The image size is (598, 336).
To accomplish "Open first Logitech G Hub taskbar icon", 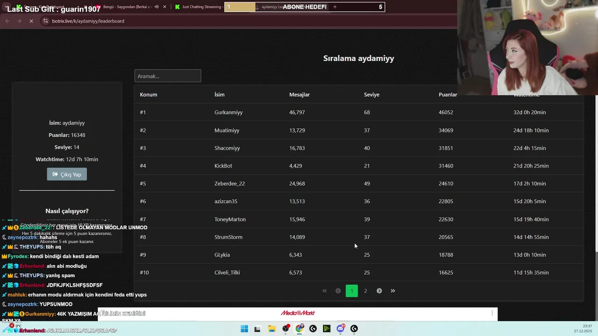I will coord(313,329).
